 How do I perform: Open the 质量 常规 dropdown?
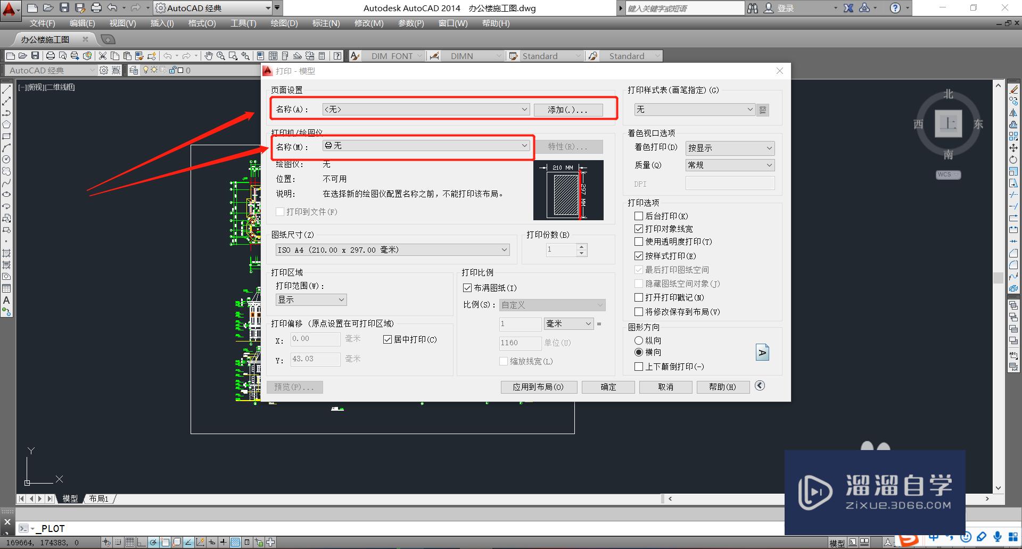[x=730, y=165]
